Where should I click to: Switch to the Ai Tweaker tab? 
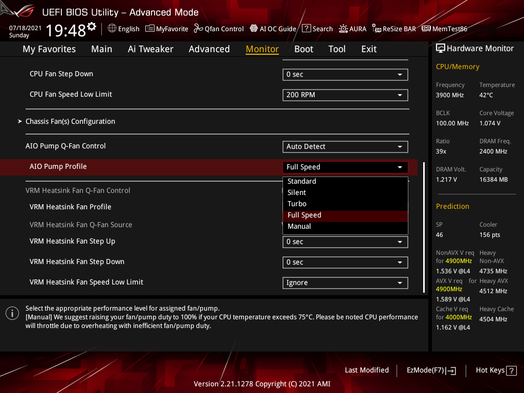coord(150,49)
